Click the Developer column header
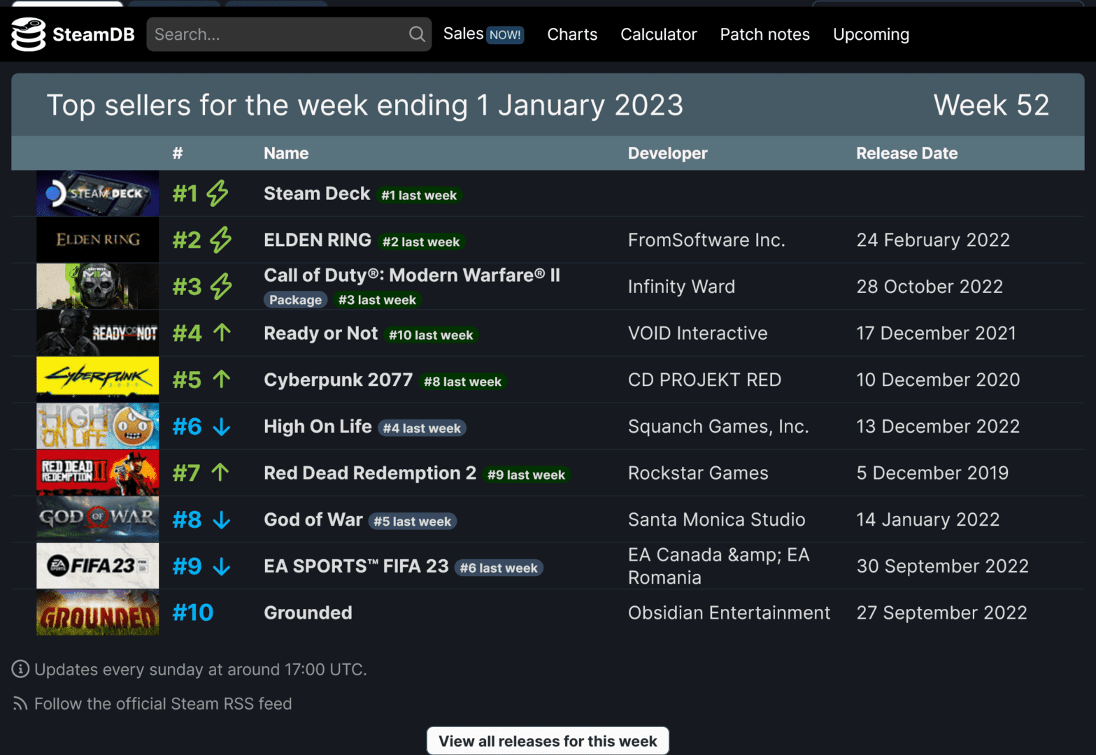The height and width of the screenshot is (755, 1096). click(x=667, y=153)
